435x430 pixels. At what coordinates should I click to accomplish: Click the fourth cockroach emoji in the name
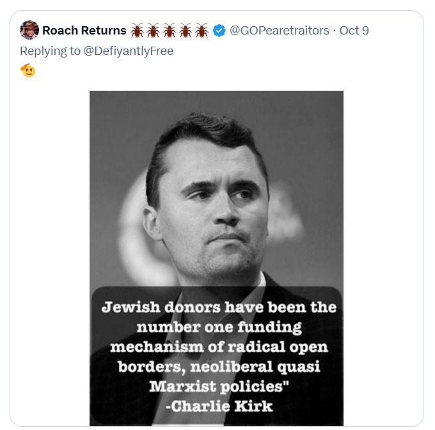(186, 30)
